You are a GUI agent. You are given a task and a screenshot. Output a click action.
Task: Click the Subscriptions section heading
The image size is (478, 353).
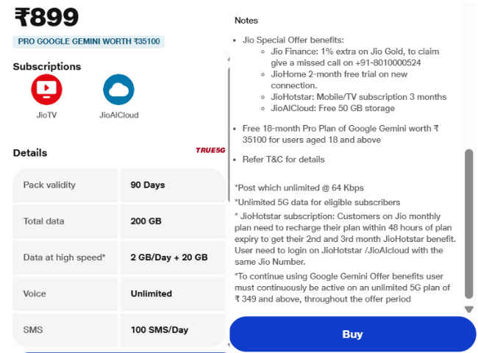[47, 66]
